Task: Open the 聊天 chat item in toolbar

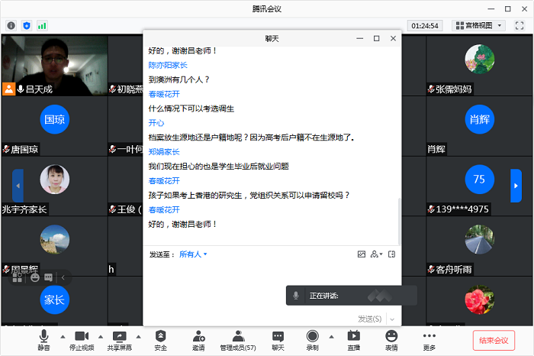Action: [278, 339]
